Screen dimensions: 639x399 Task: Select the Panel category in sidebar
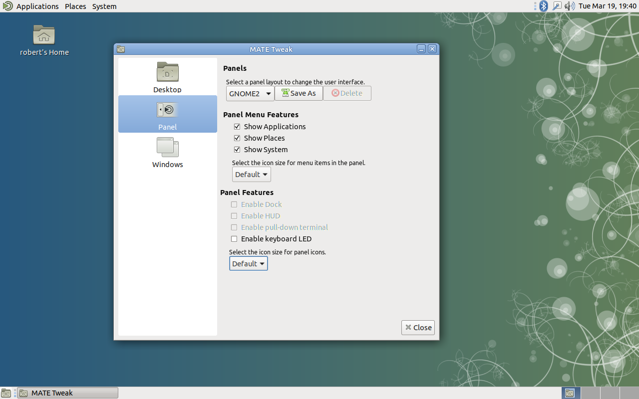click(x=168, y=114)
